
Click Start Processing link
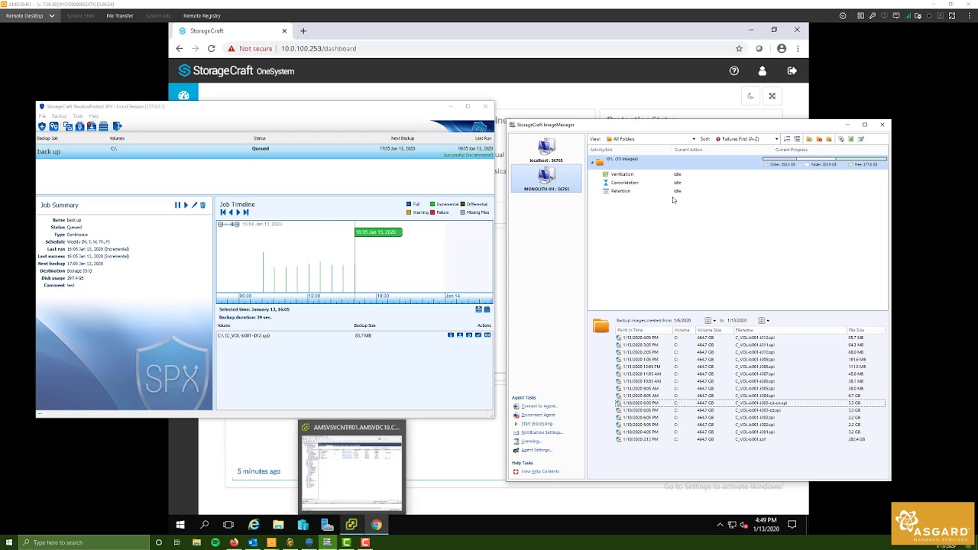point(536,423)
